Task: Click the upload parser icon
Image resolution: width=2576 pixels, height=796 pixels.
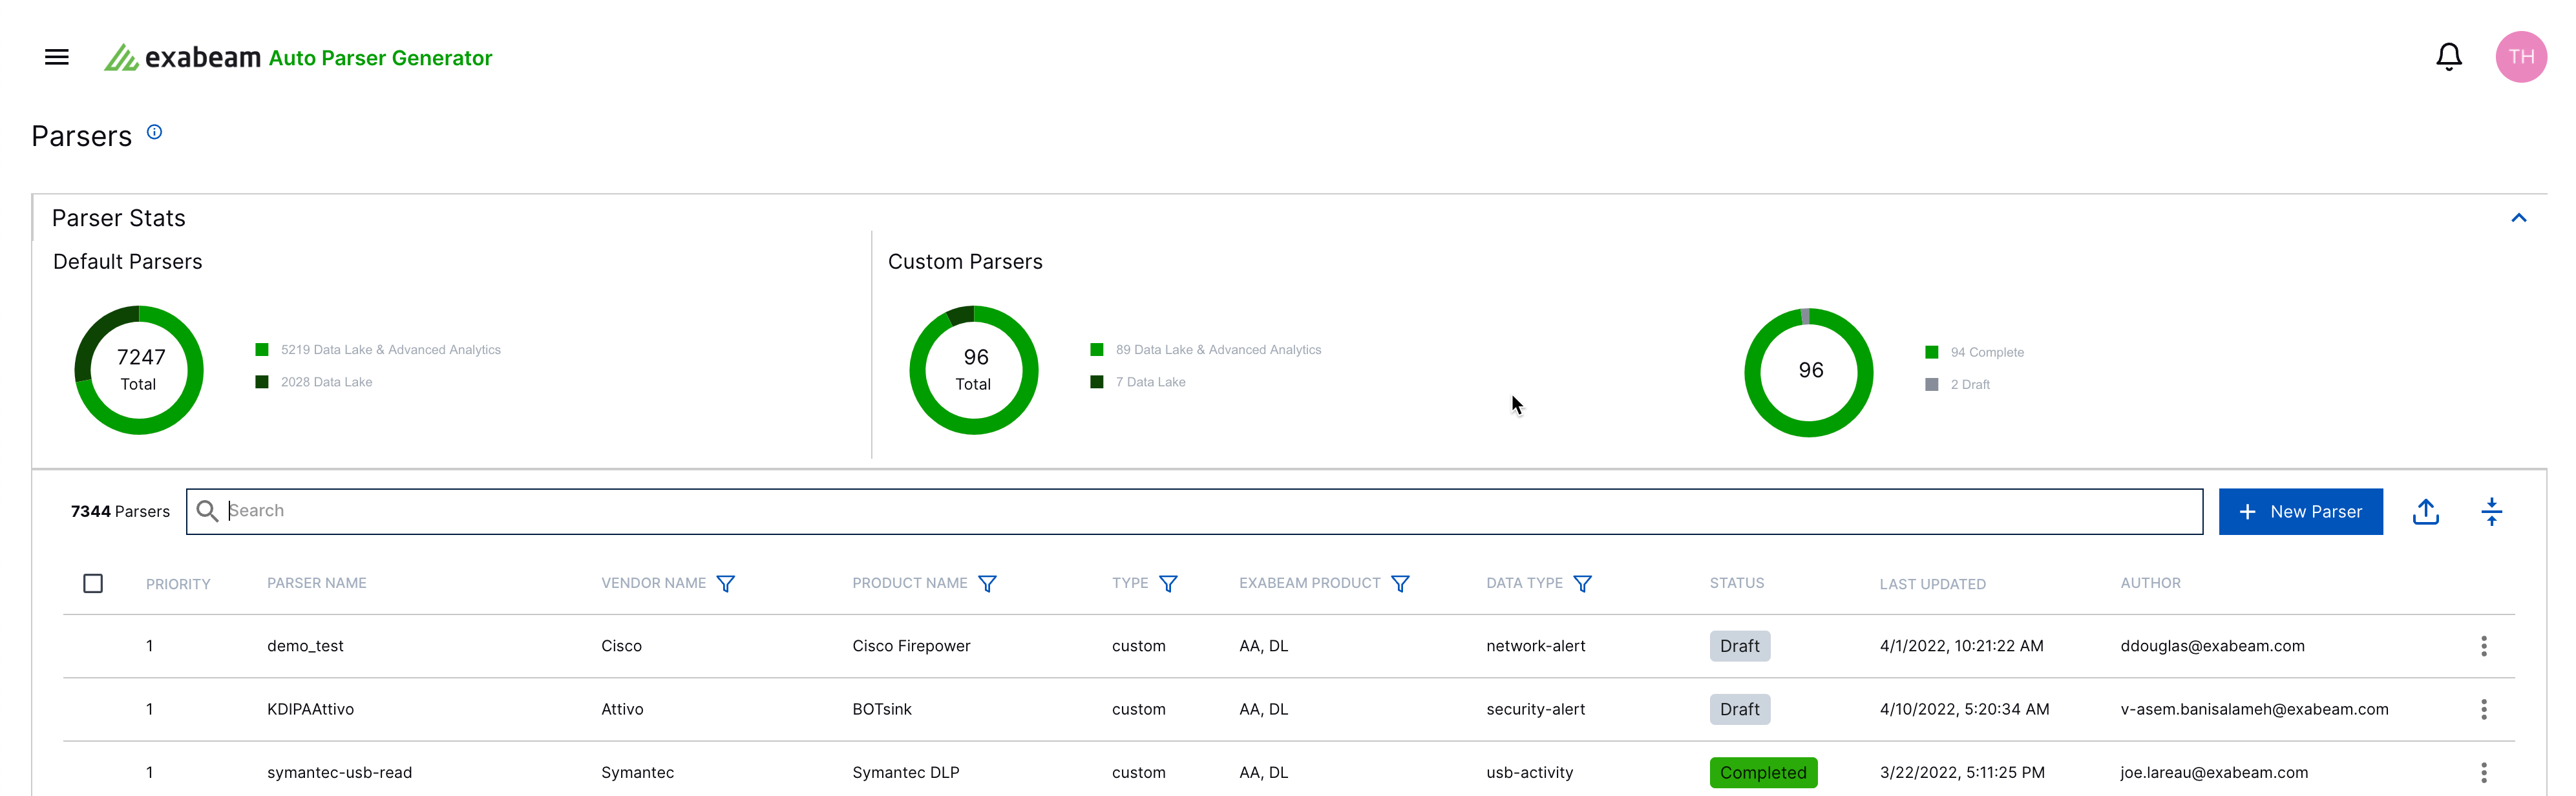Action: (2425, 512)
